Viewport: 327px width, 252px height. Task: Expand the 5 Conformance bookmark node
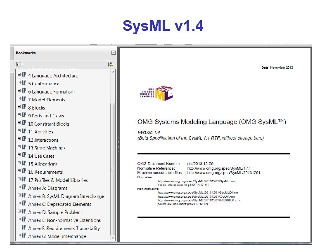[x=19, y=82]
